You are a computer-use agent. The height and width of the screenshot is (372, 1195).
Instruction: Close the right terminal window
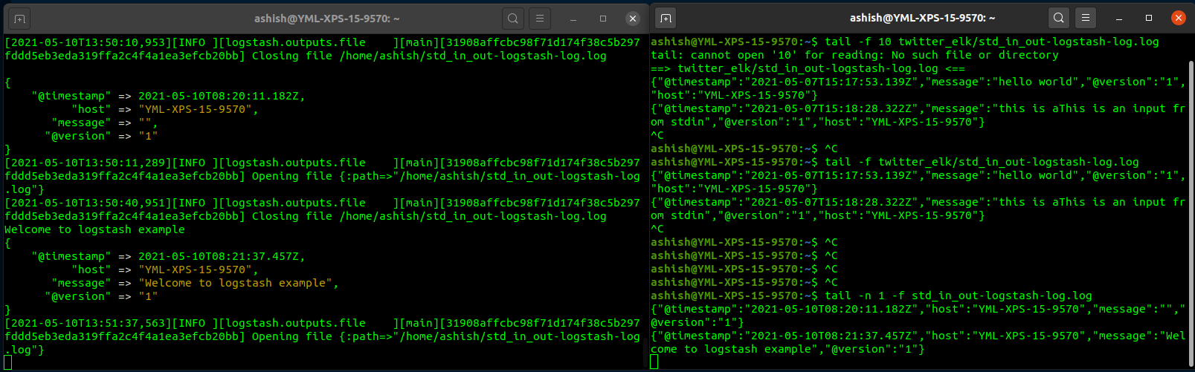tap(1178, 18)
